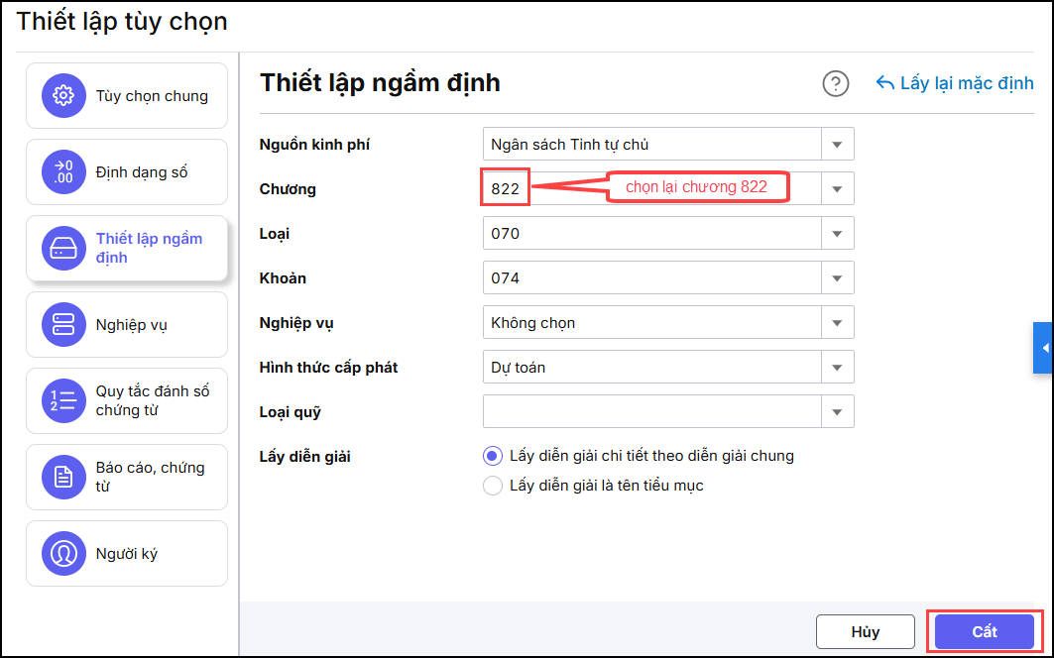
Task: Go to the Nghiệp vụ settings section
Action: [127, 325]
